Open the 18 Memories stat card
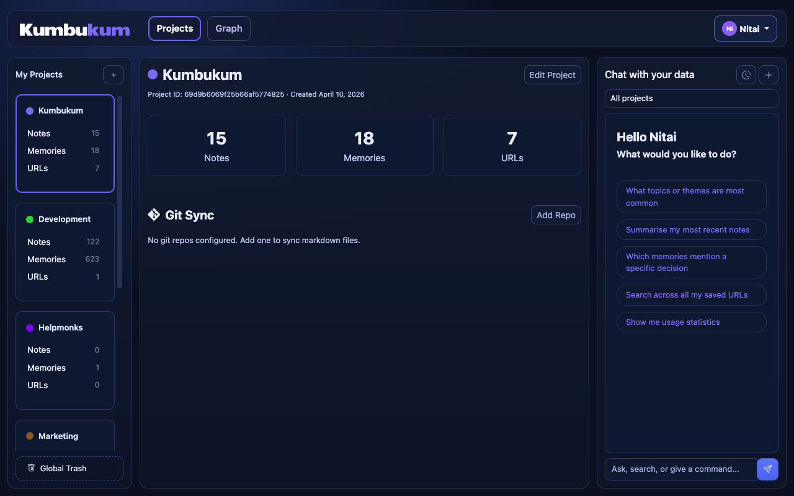This screenshot has width=794, height=496. pyautogui.click(x=364, y=145)
